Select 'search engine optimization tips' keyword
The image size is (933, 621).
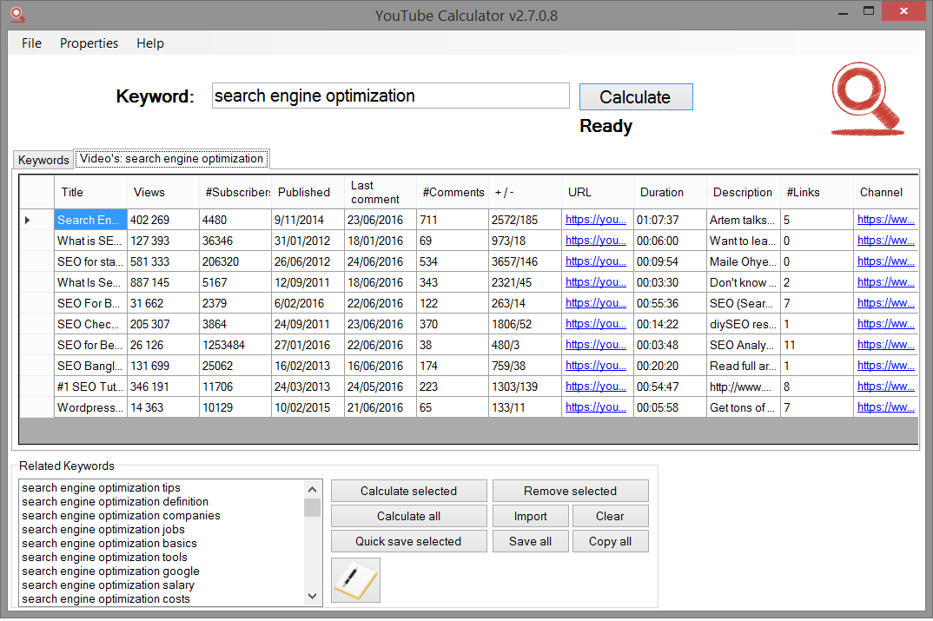click(101, 488)
